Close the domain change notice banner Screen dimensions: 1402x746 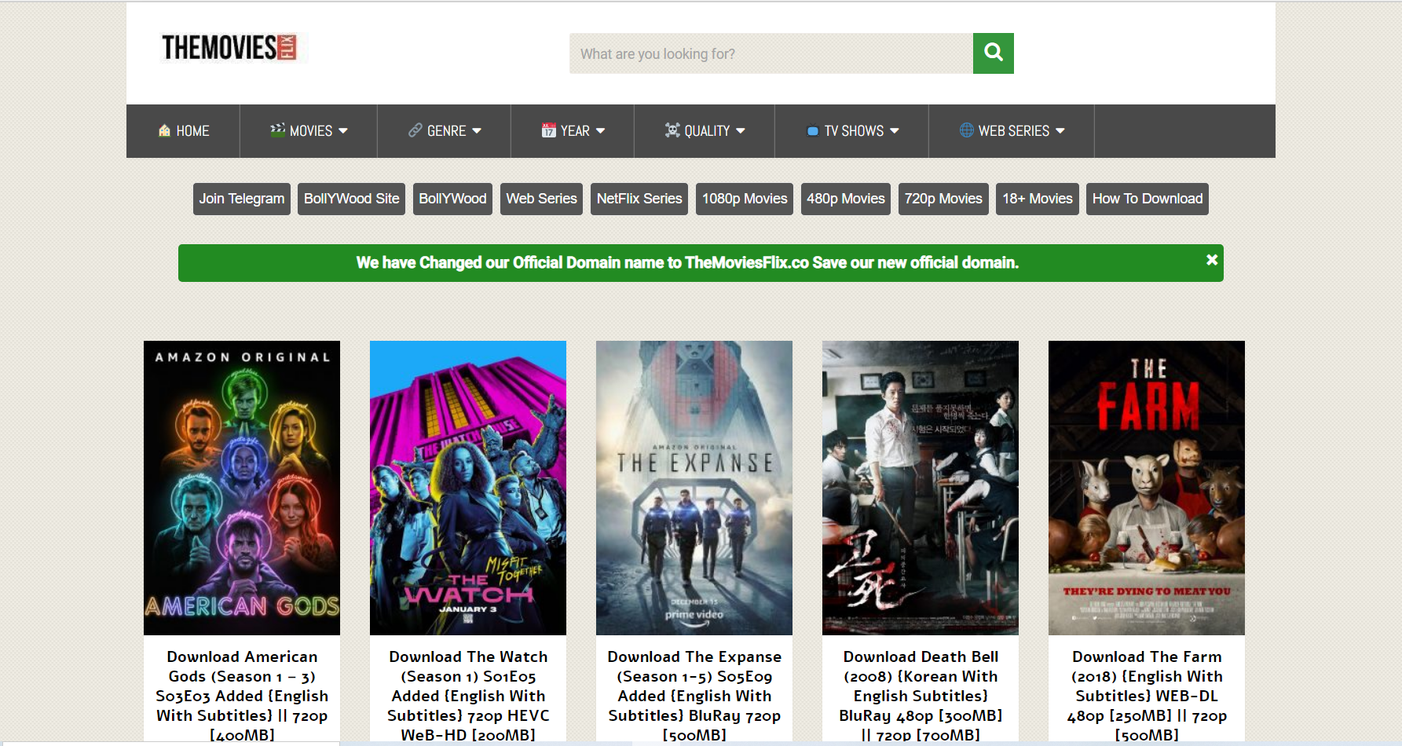click(x=1212, y=260)
